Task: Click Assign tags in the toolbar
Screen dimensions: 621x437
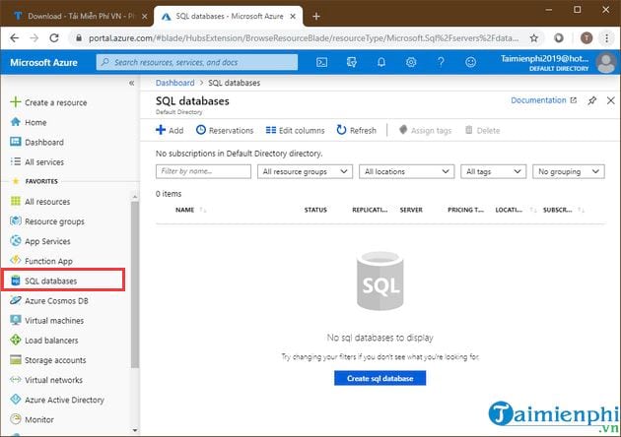Action: coord(425,130)
